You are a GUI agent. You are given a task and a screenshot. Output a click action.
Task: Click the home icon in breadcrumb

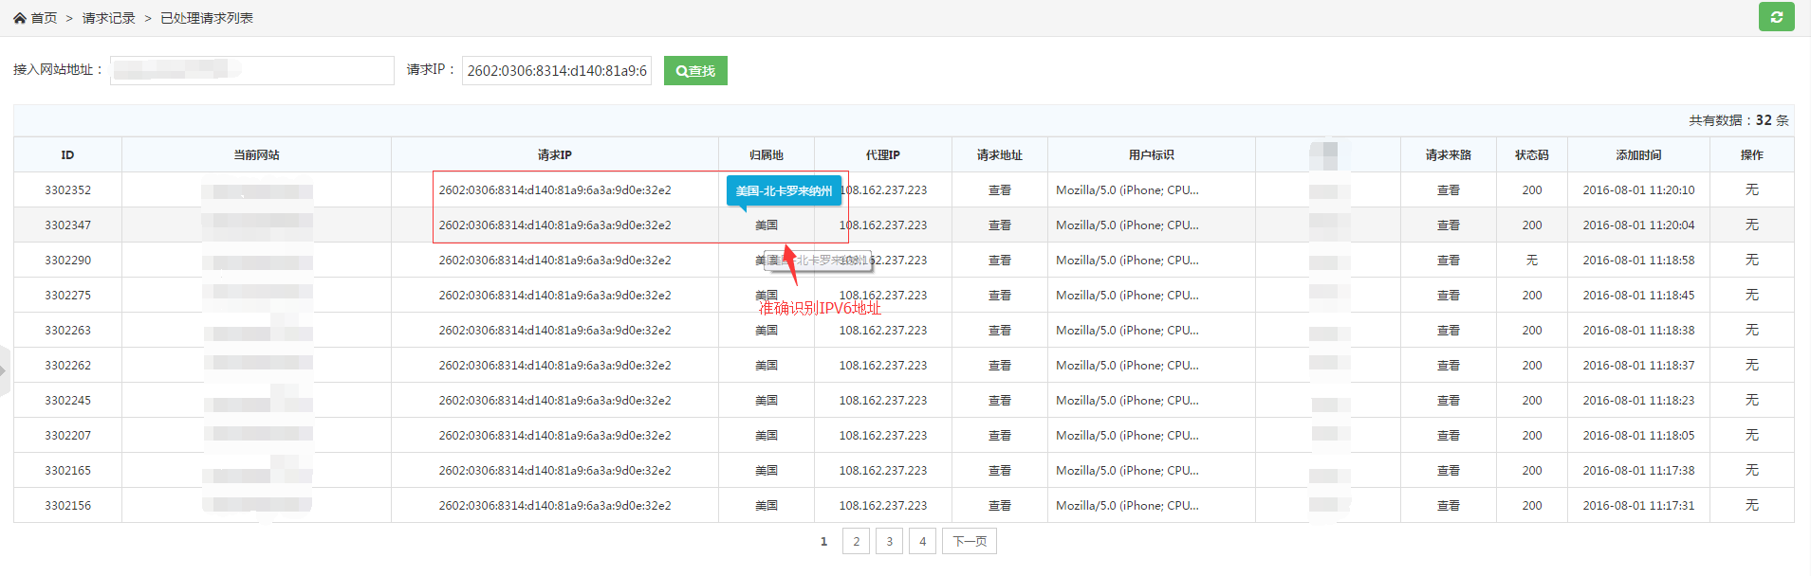point(20,18)
